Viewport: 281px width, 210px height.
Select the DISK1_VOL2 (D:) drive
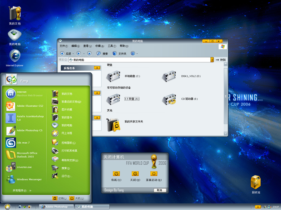coord(181,76)
